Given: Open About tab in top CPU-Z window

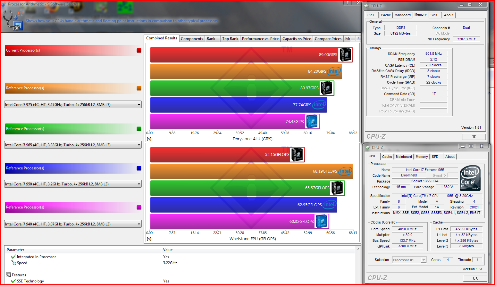Looking at the screenshot, I should [449, 15].
